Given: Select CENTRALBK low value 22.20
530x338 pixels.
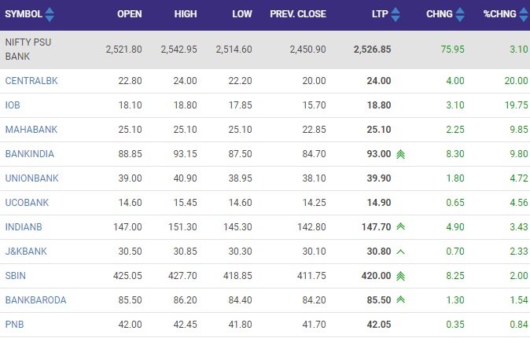Looking at the screenshot, I should 241,81.
